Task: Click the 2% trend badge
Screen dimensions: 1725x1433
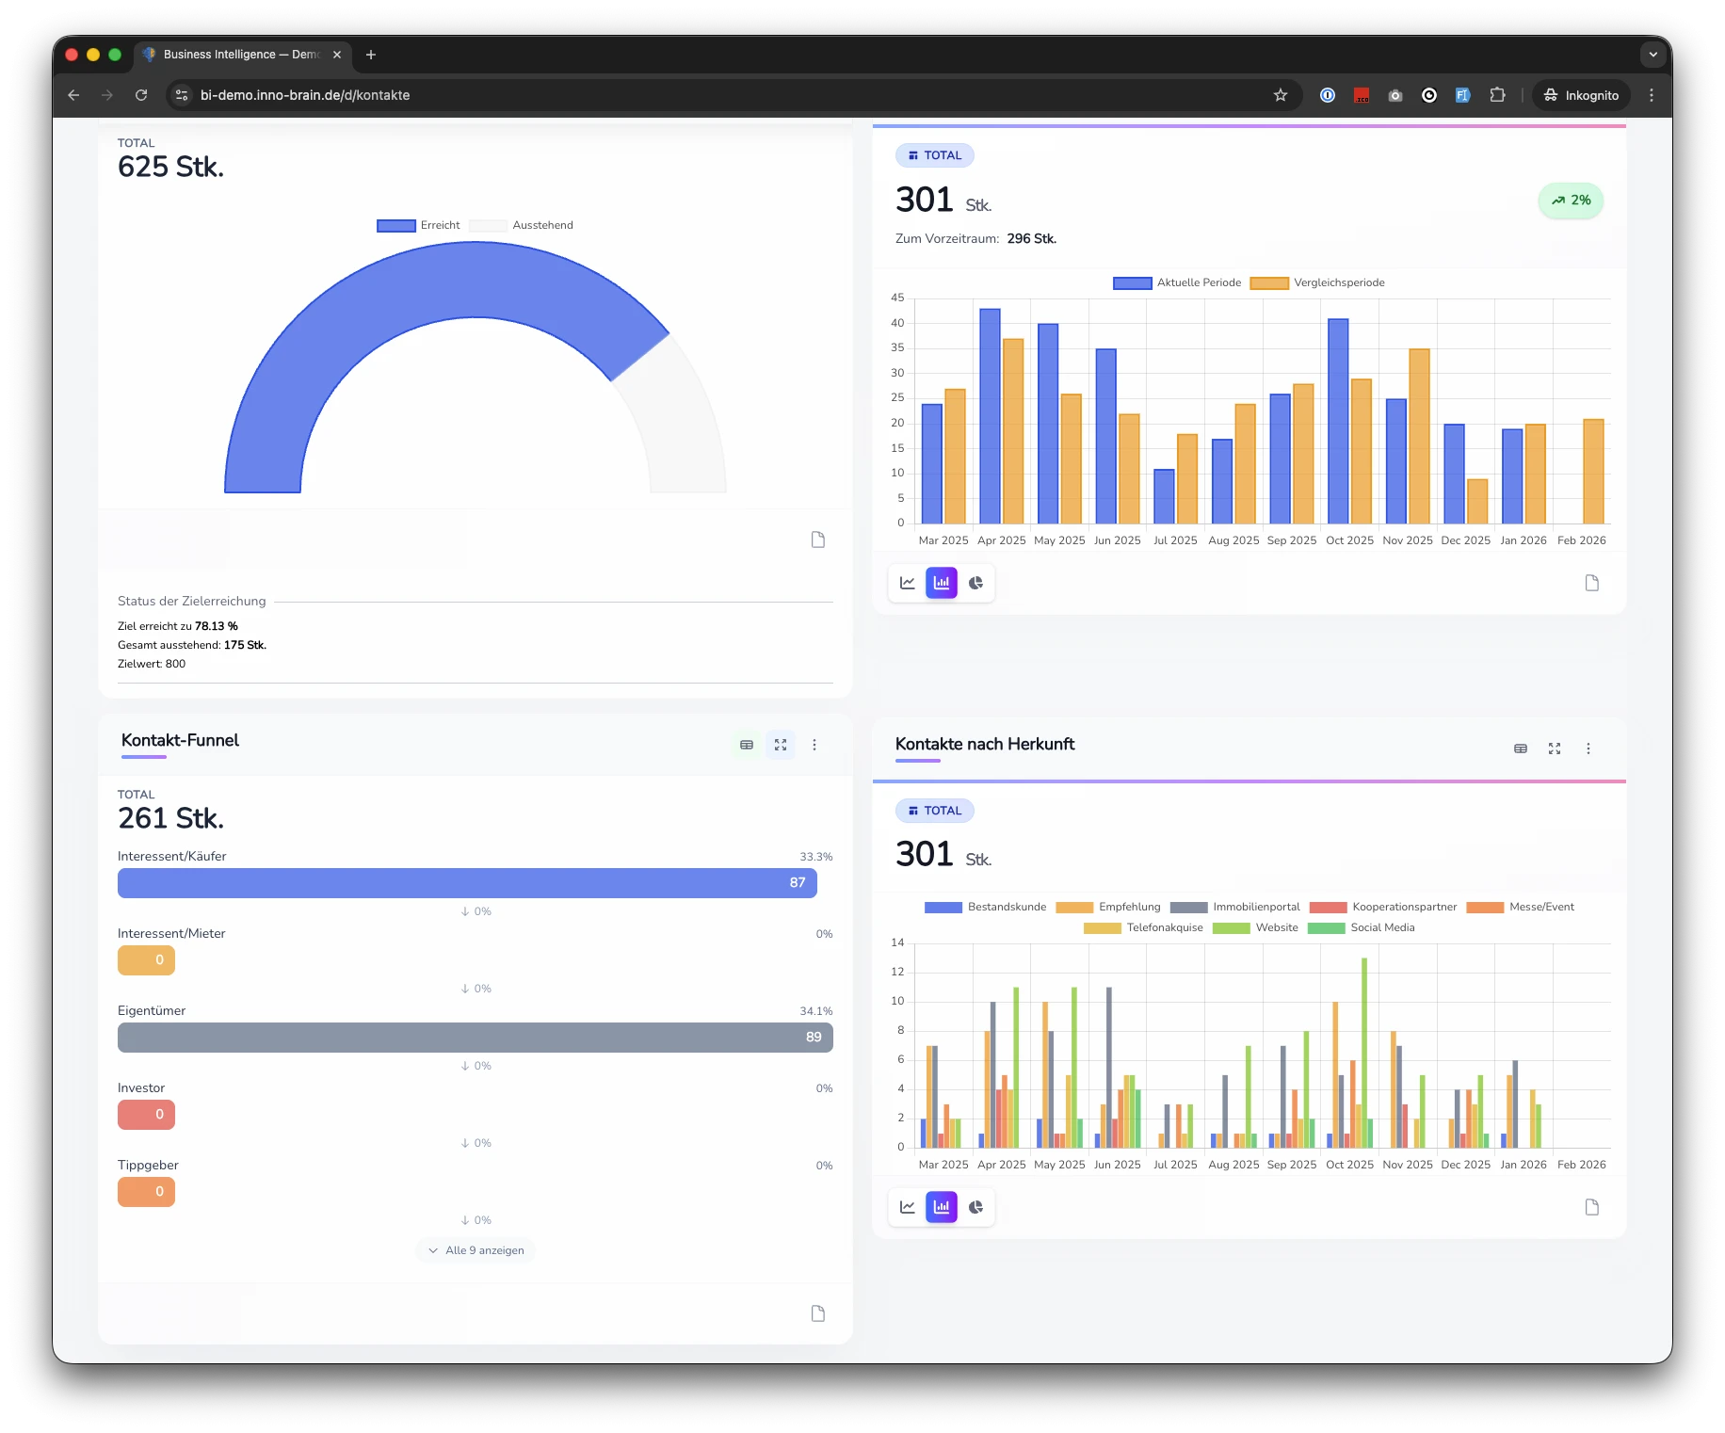Action: pos(1571,201)
